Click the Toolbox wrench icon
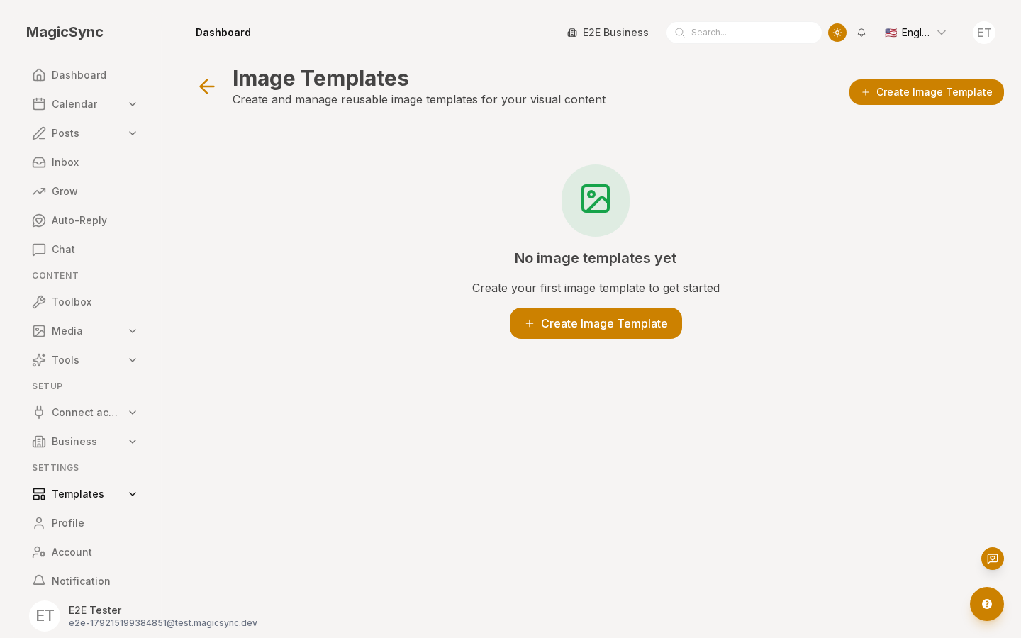This screenshot has height=638, width=1021. pos(39,302)
